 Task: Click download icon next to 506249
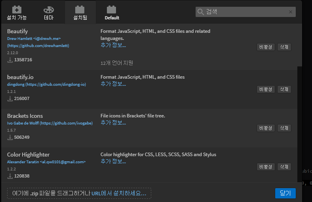[10, 137]
